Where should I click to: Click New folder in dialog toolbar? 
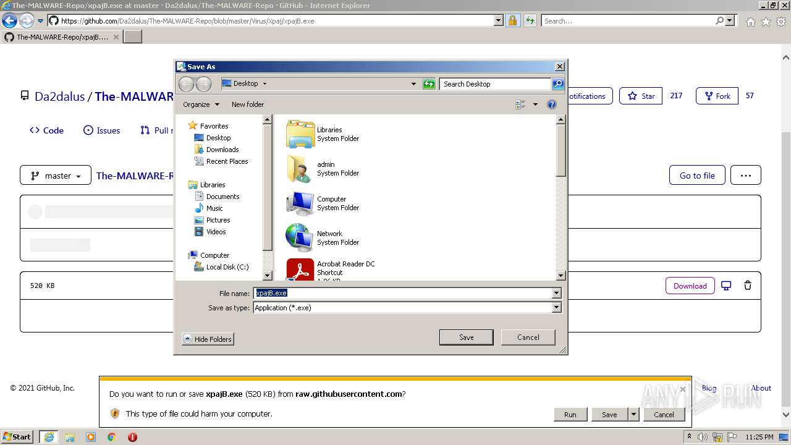[x=247, y=104]
